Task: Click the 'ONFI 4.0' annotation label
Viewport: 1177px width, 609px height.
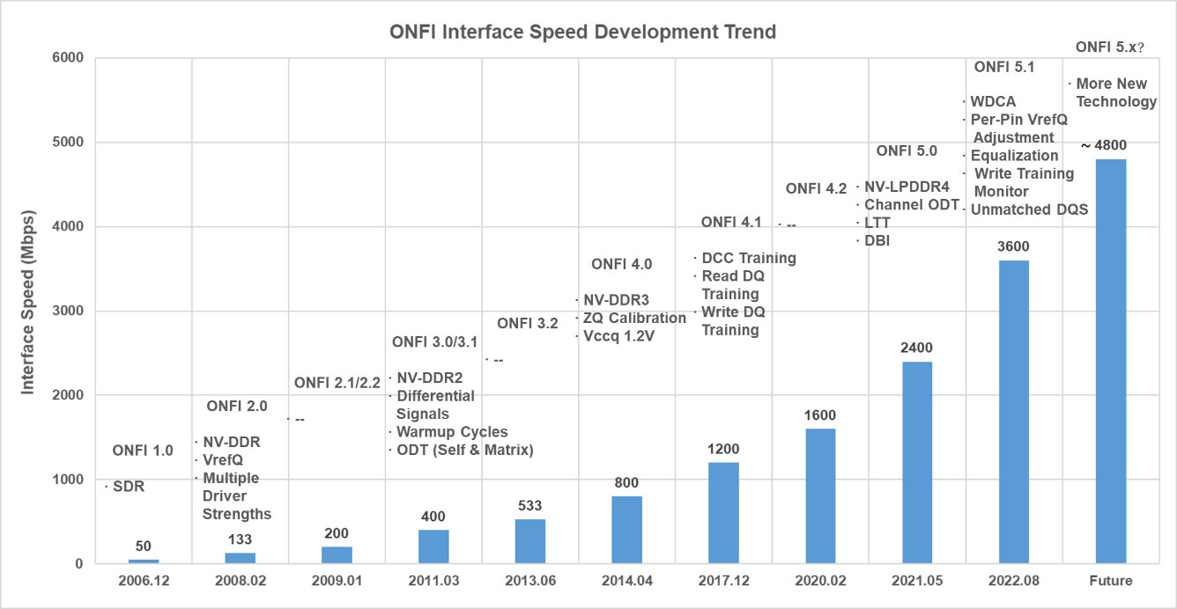Action: tap(621, 264)
